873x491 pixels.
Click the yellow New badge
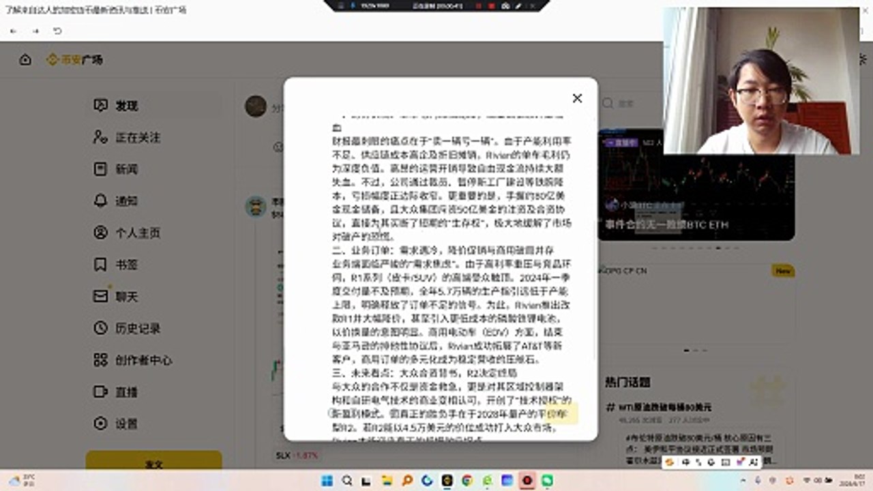click(783, 271)
